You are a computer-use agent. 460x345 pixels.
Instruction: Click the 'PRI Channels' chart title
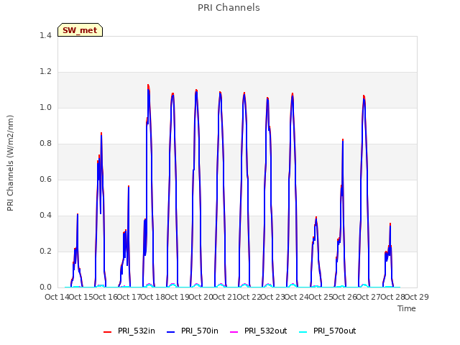tap(229, 8)
